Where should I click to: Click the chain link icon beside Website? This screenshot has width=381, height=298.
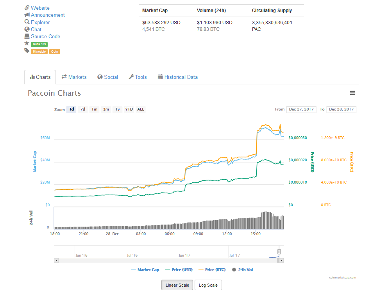pos(27,8)
